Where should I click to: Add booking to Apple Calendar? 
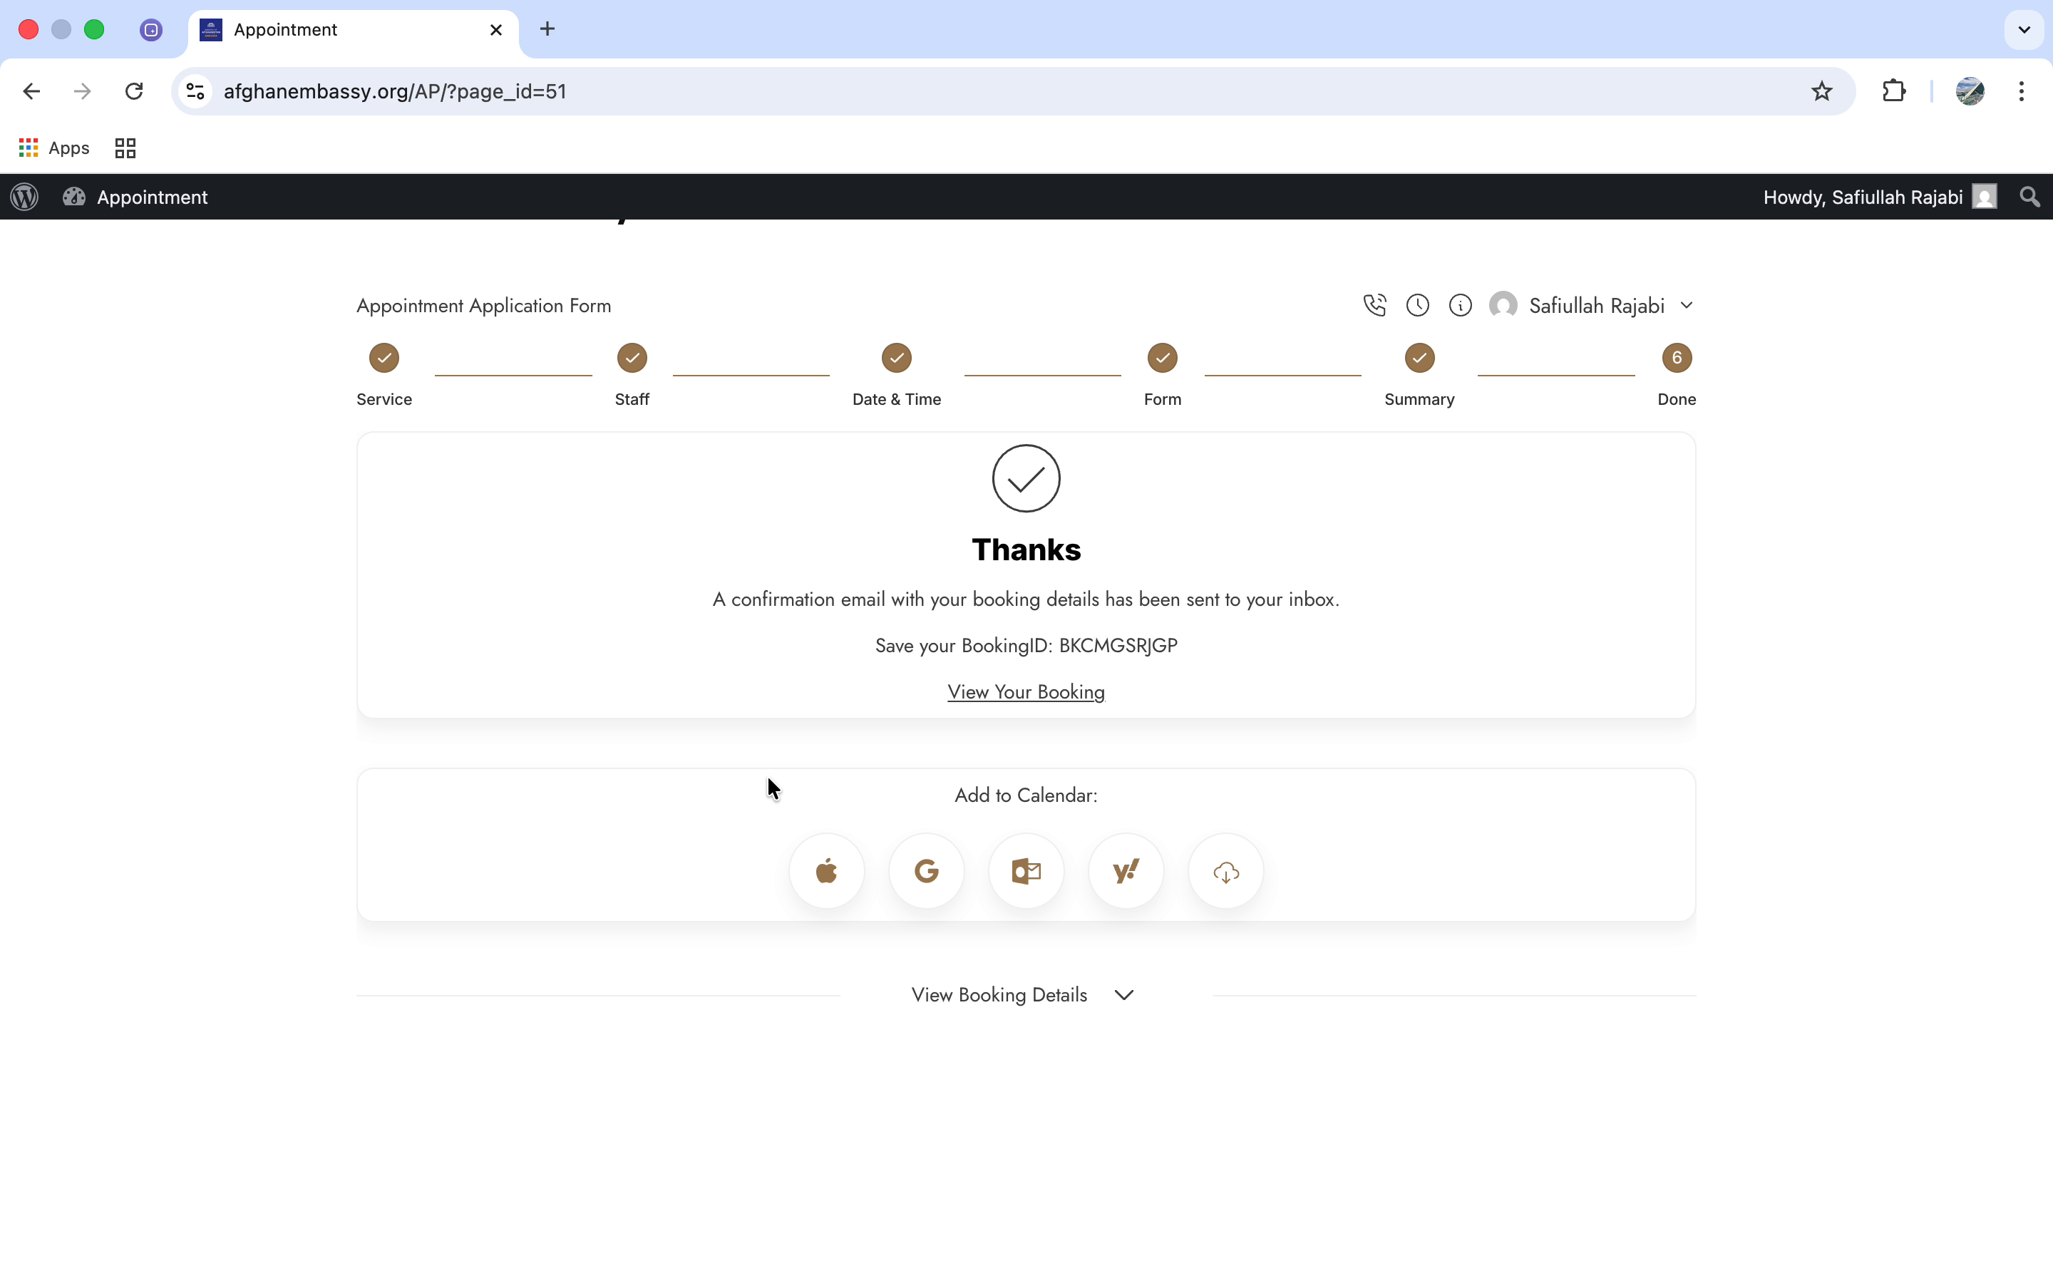[x=825, y=870]
